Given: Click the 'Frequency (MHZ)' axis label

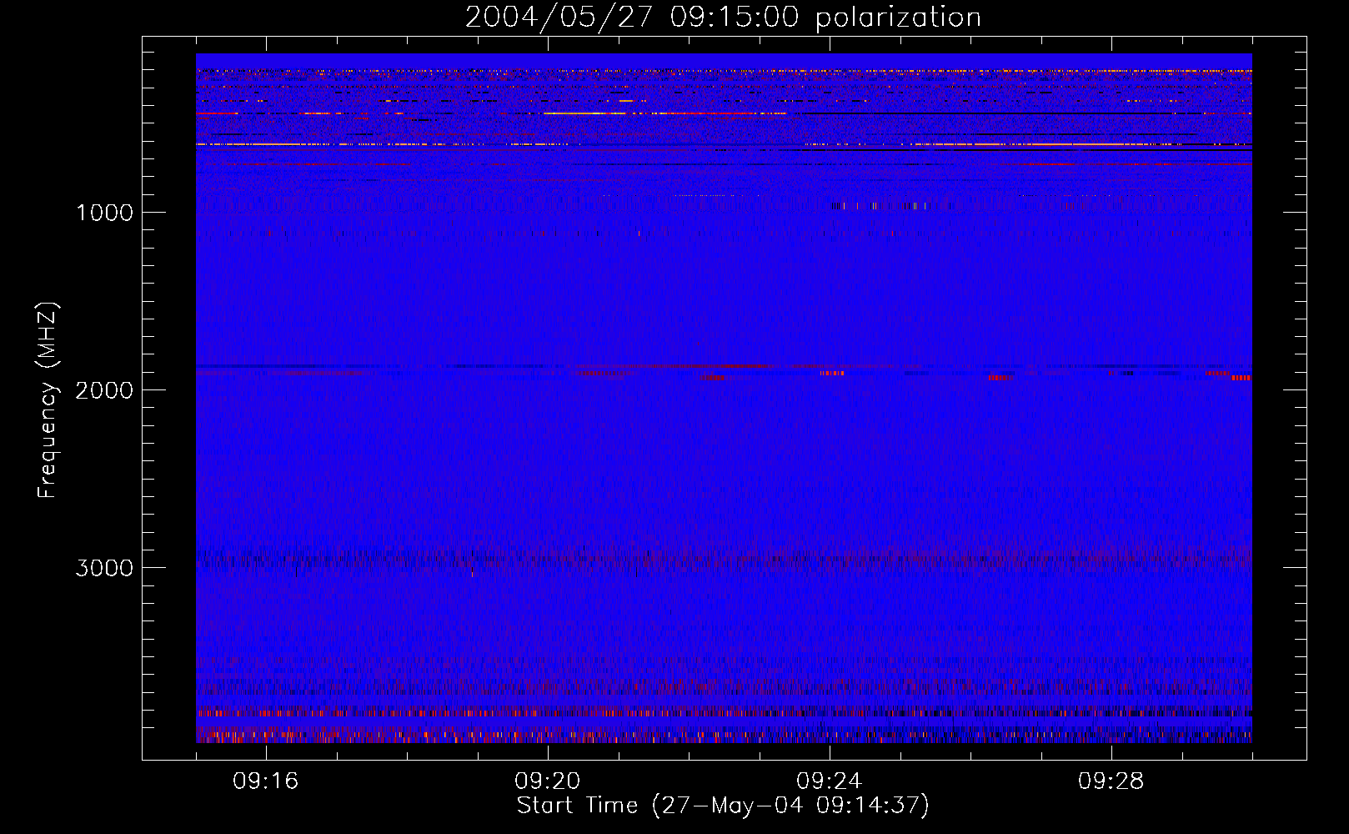Looking at the screenshot, I should coord(48,400).
